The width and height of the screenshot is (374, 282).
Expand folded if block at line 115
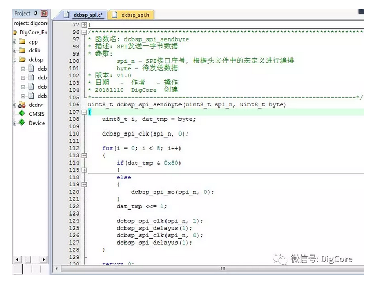point(84,170)
